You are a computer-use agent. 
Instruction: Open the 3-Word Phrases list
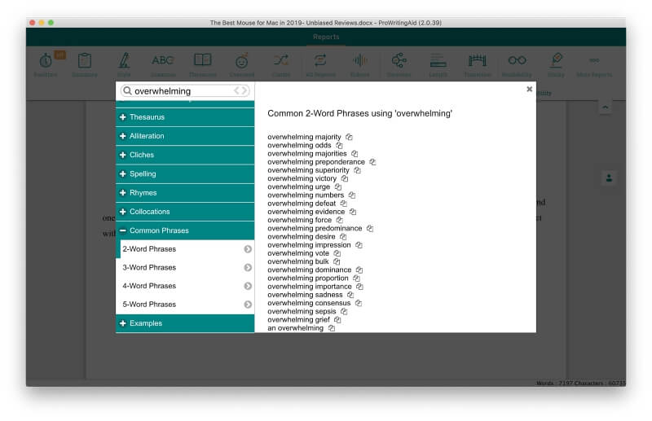click(x=184, y=268)
